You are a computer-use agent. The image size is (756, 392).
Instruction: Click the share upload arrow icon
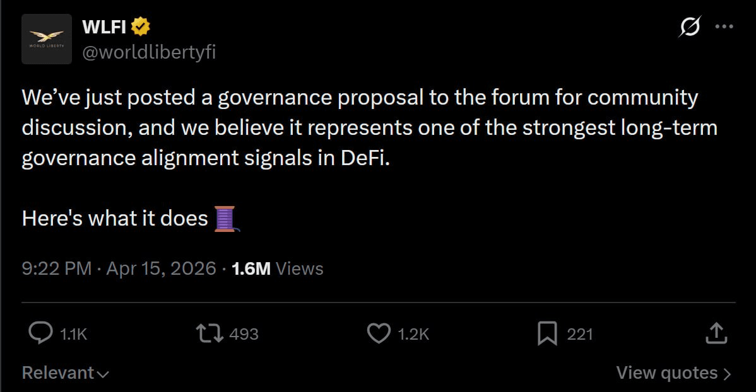(716, 333)
